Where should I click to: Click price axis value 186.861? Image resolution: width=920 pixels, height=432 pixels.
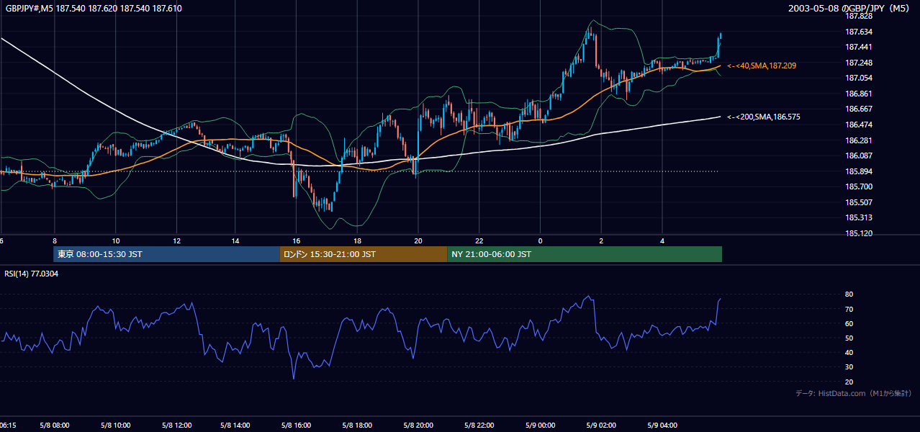click(x=858, y=94)
